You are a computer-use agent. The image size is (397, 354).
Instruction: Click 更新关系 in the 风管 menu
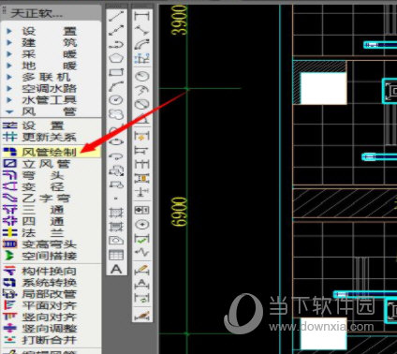coord(51,137)
